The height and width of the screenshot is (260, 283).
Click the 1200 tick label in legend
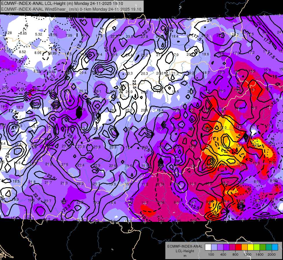pos(247,255)
